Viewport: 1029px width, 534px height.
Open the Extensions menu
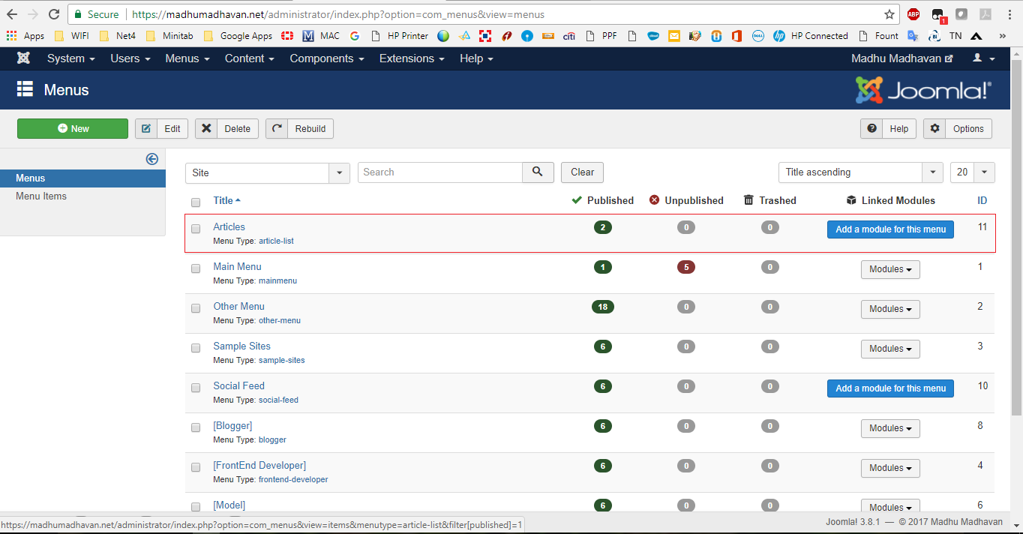[412, 58]
